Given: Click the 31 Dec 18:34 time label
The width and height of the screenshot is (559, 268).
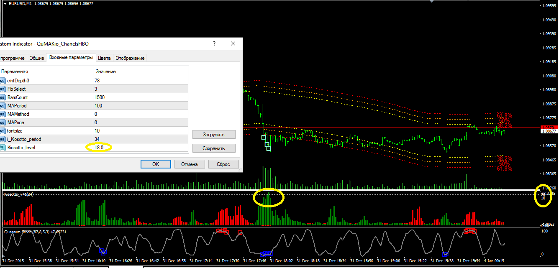Looking at the screenshot, I should 336,260.
